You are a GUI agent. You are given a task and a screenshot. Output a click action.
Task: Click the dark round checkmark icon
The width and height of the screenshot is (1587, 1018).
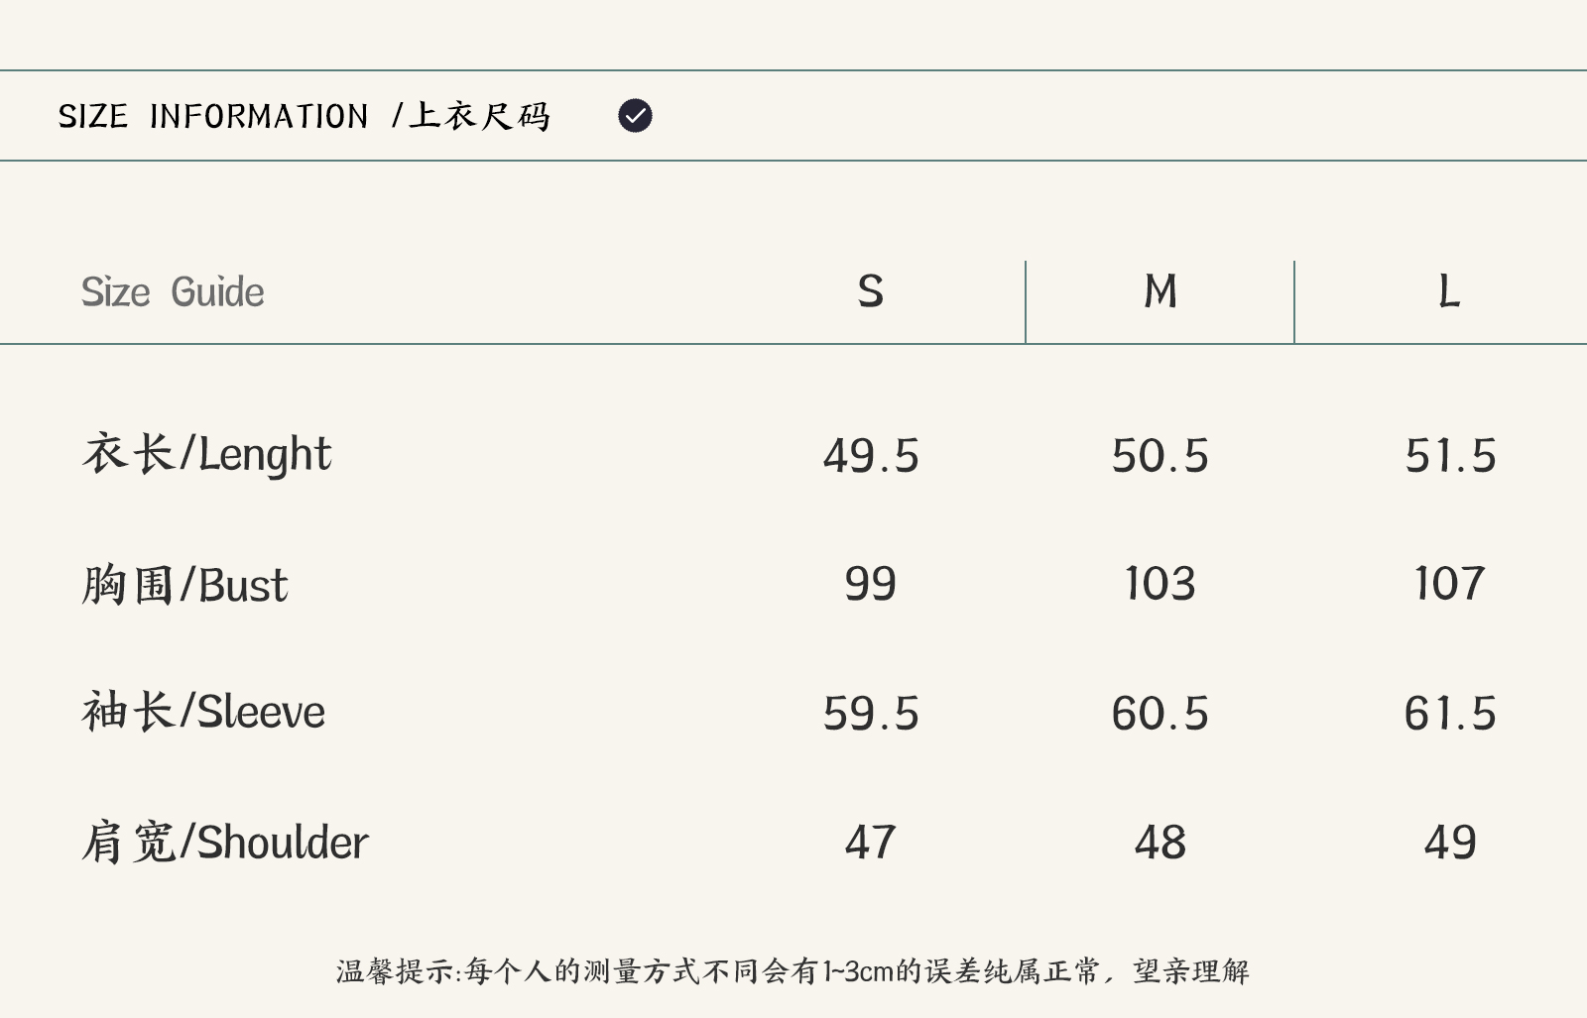[x=635, y=116]
